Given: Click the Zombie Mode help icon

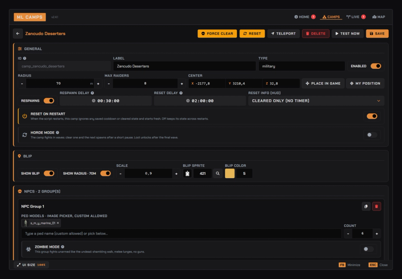Looking at the screenshot, I should coord(62,247).
